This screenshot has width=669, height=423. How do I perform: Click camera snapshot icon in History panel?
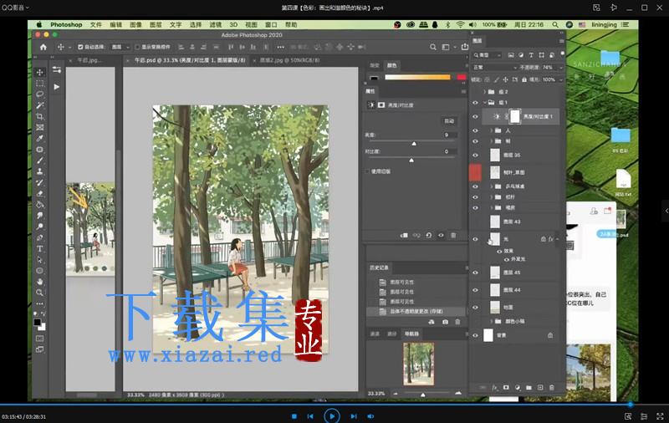point(445,322)
